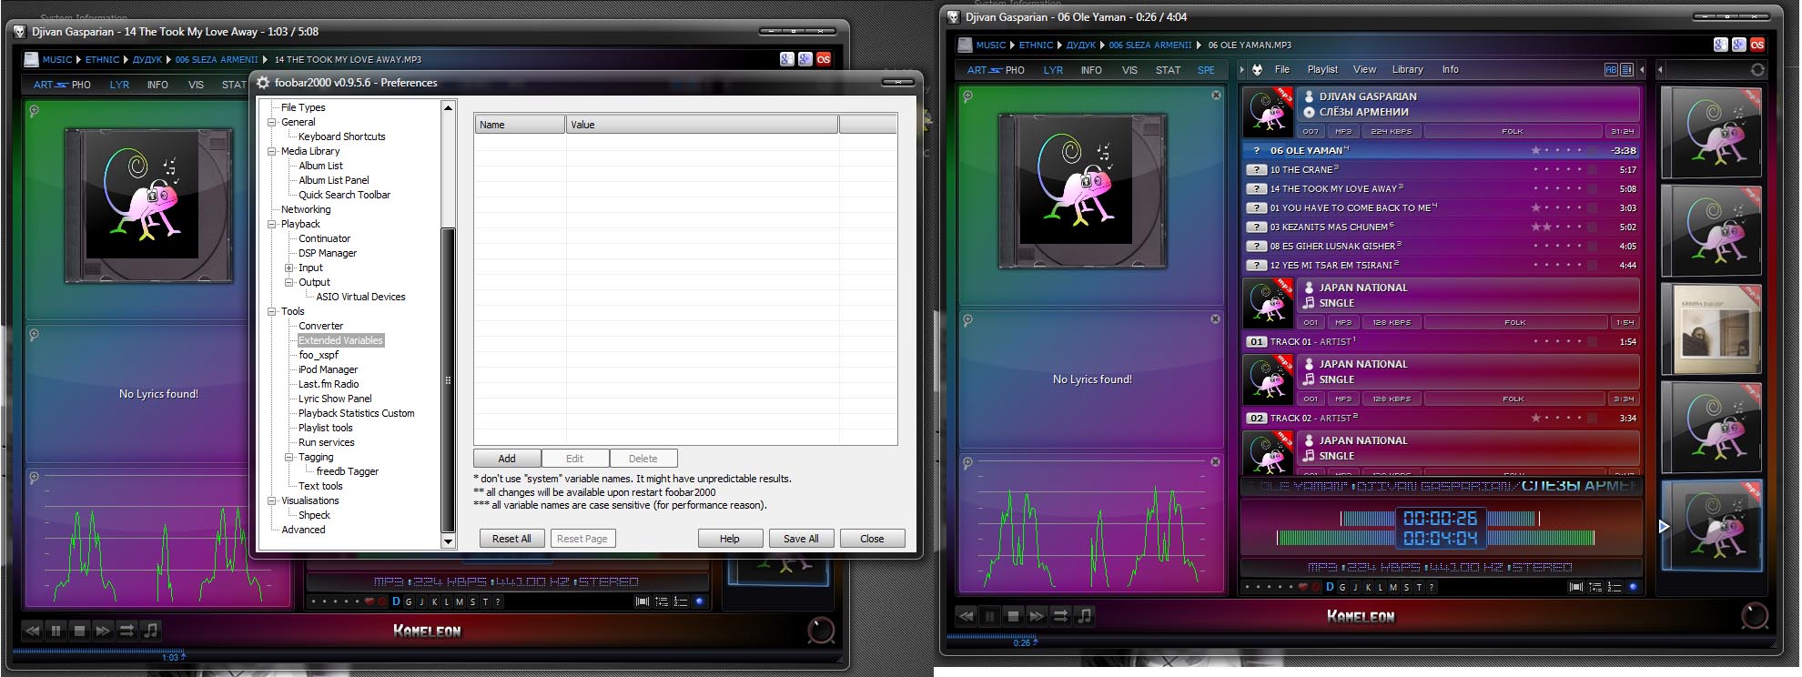Collapse the Playback tree node
Image resolution: width=1802 pixels, height=677 pixels.
point(271,224)
